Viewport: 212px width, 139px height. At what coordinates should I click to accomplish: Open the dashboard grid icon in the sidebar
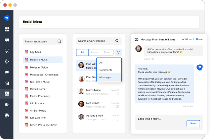point(7,29)
